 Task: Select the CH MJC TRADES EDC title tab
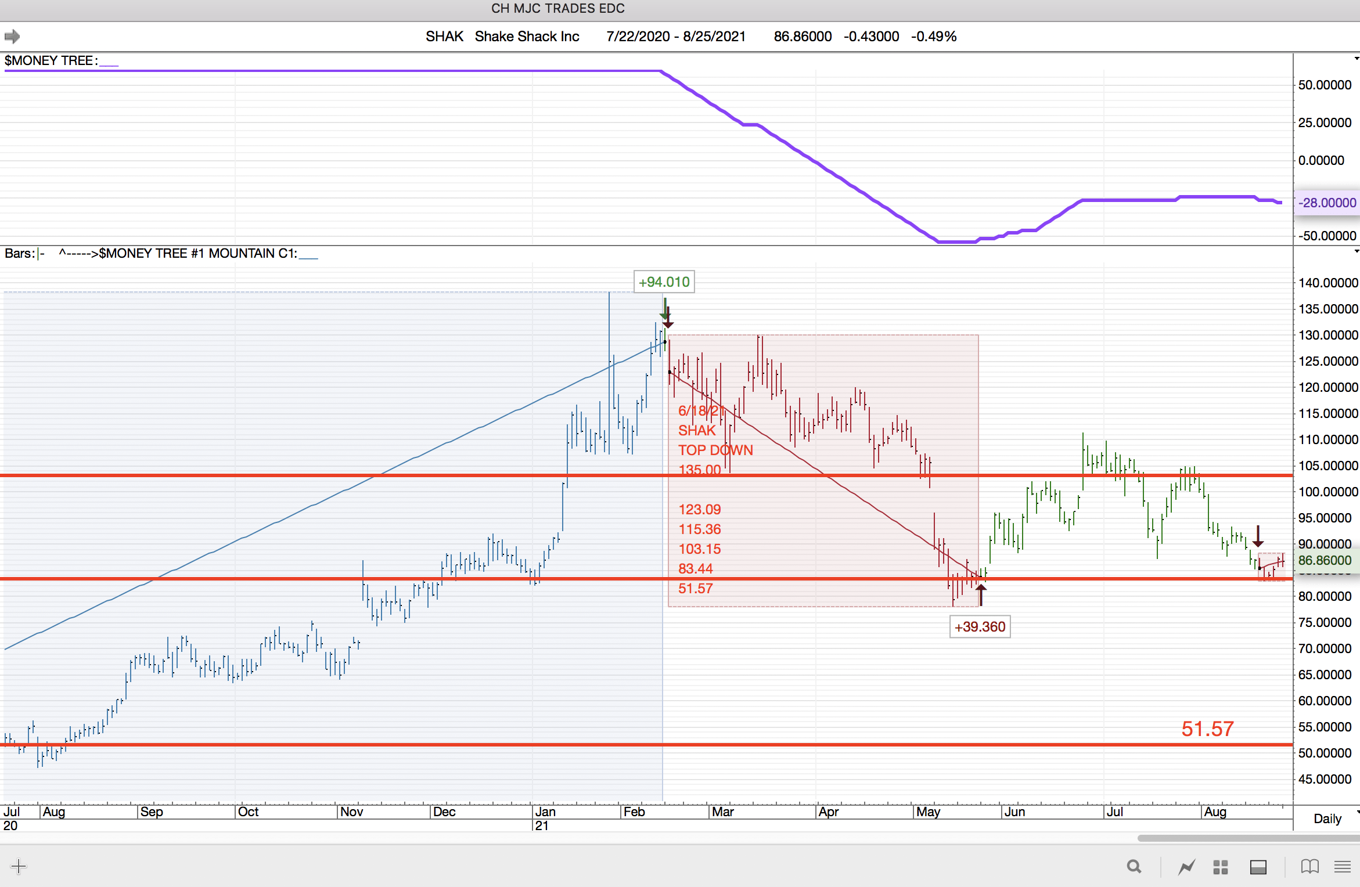coord(557,8)
